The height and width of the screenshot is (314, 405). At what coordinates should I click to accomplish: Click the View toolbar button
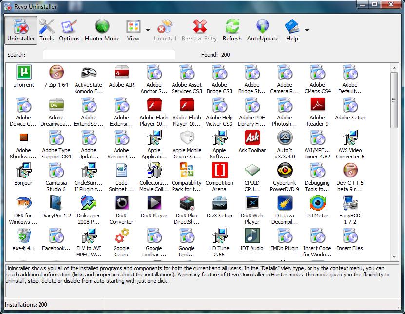click(x=133, y=30)
